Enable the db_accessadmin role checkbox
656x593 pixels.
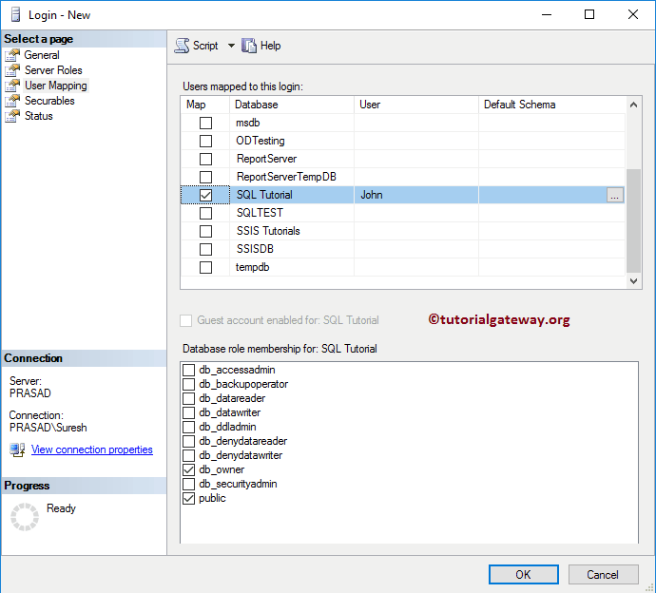pos(188,370)
